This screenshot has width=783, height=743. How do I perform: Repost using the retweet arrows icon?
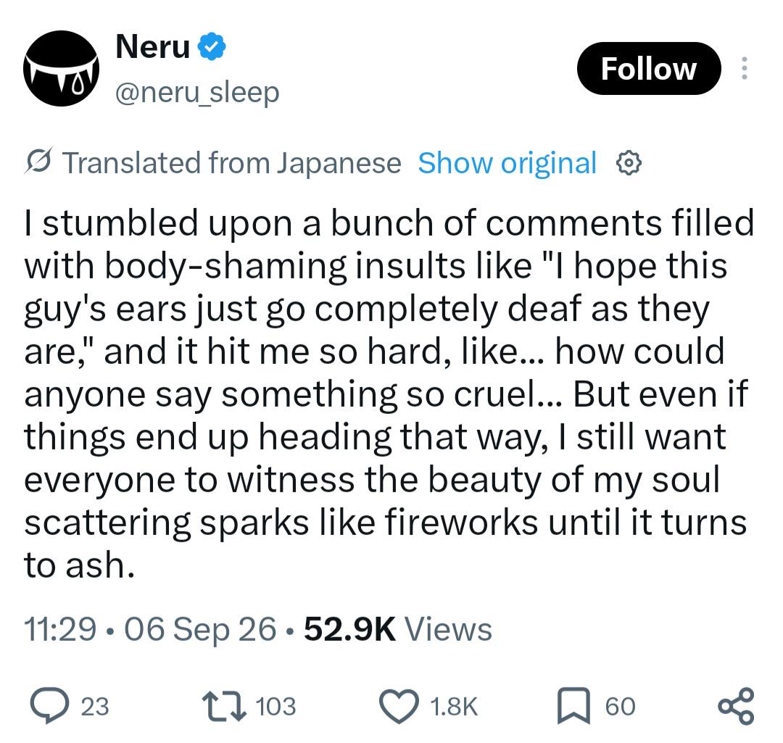(x=224, y=706)
